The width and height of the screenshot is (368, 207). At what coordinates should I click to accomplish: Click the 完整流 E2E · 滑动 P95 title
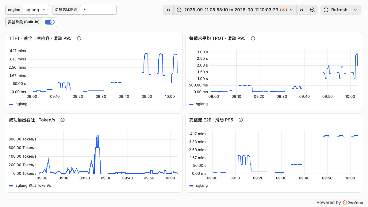coord(211,120)
